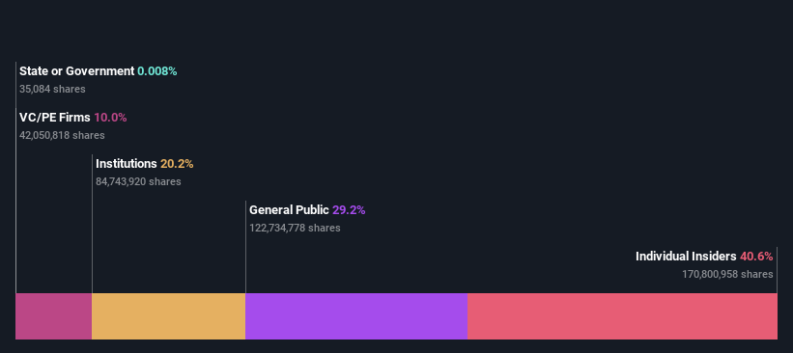Select the 42,050,818 shares text

pos(62,135)
